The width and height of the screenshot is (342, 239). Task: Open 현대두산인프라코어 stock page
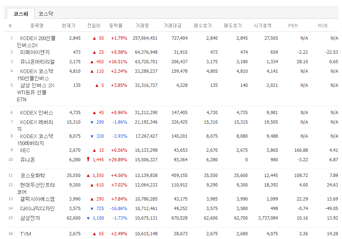click(36, 189)
